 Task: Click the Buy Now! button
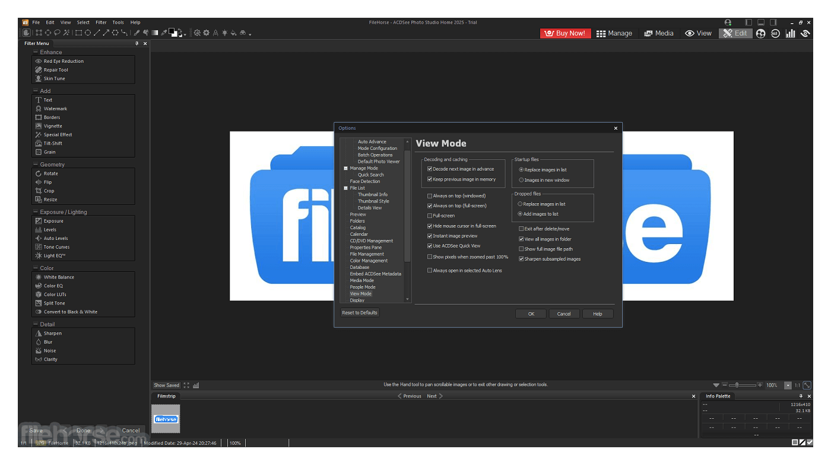click(565, 33)
